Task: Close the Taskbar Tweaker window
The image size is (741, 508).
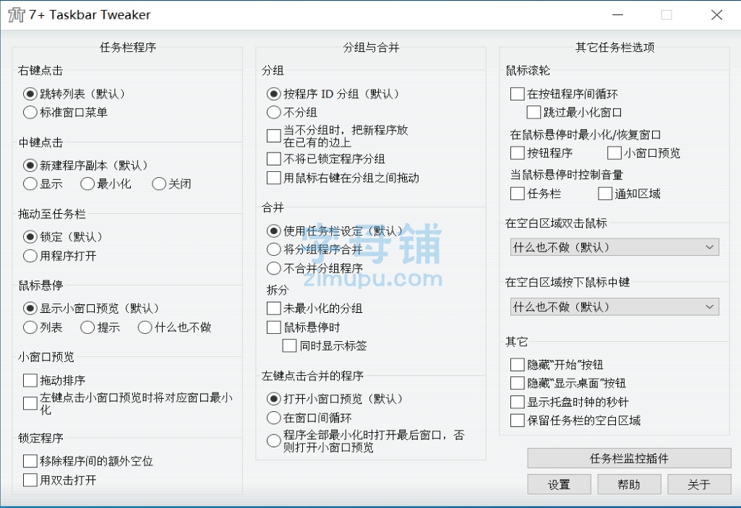Action: 716,14
